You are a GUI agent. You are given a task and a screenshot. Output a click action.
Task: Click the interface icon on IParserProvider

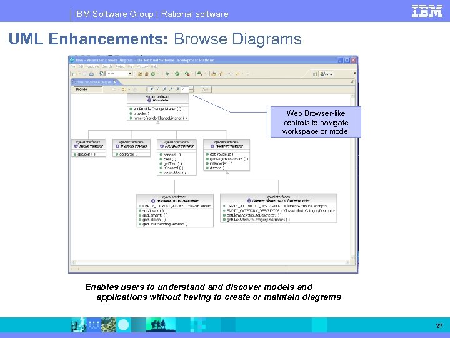tap(117, 146)
